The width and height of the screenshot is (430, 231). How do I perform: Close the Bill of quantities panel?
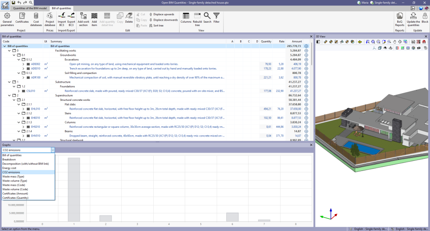click(311, 36)
